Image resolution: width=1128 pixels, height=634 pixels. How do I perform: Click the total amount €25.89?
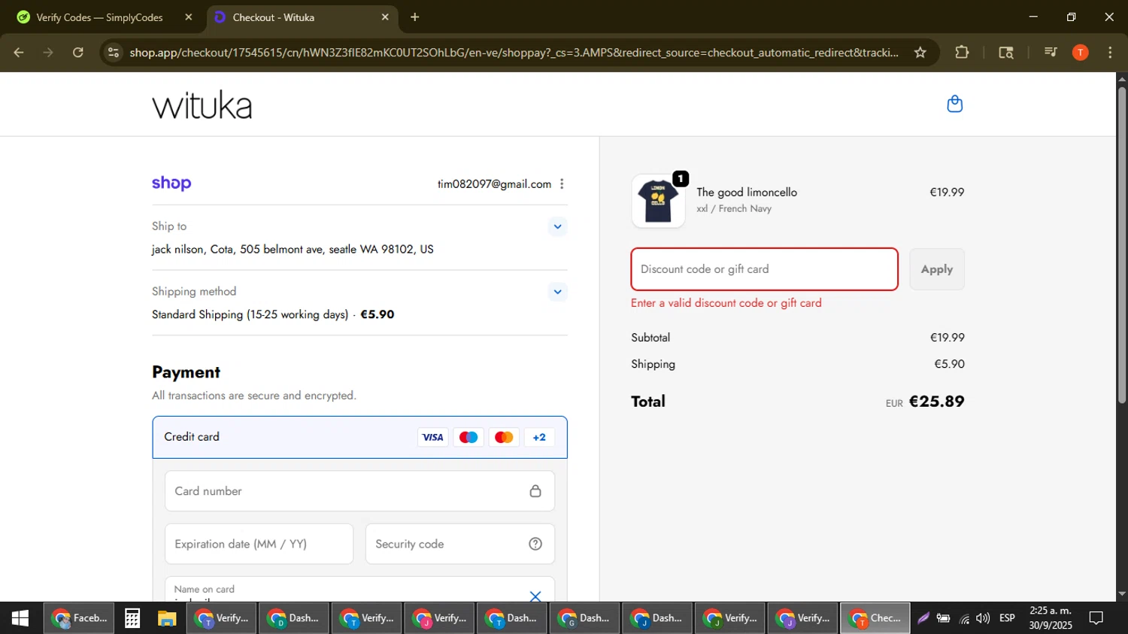[936, 402]
